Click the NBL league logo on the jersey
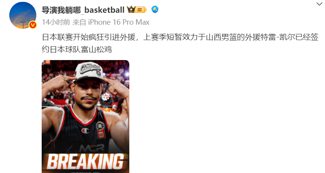Viewport: 325px width, 173px height. tap(100, 126)
